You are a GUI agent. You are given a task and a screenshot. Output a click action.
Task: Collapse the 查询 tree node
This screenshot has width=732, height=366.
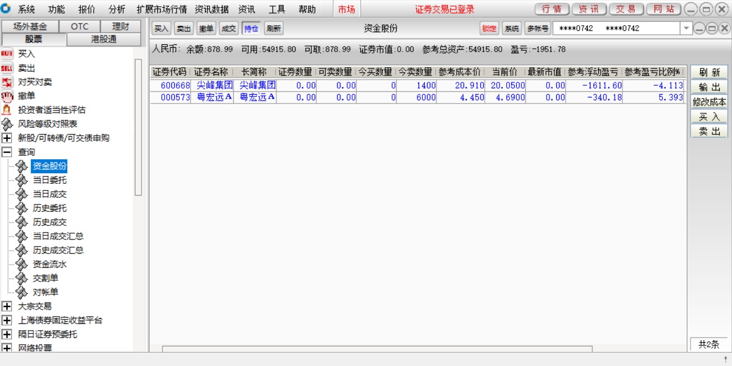[x=7, y=152]
